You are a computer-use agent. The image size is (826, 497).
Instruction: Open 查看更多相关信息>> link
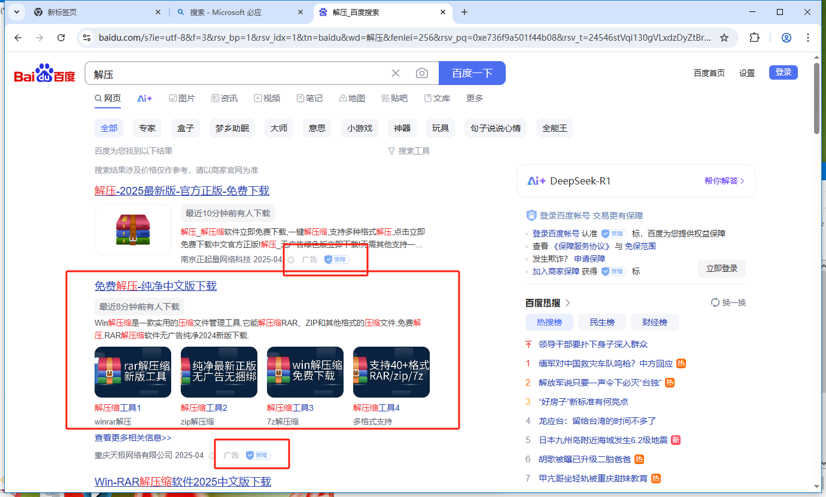[x=133, y=438]
